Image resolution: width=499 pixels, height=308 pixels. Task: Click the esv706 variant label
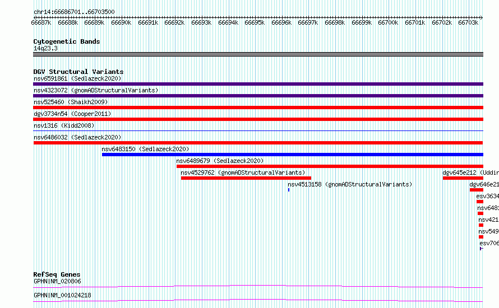coord(489,243)
